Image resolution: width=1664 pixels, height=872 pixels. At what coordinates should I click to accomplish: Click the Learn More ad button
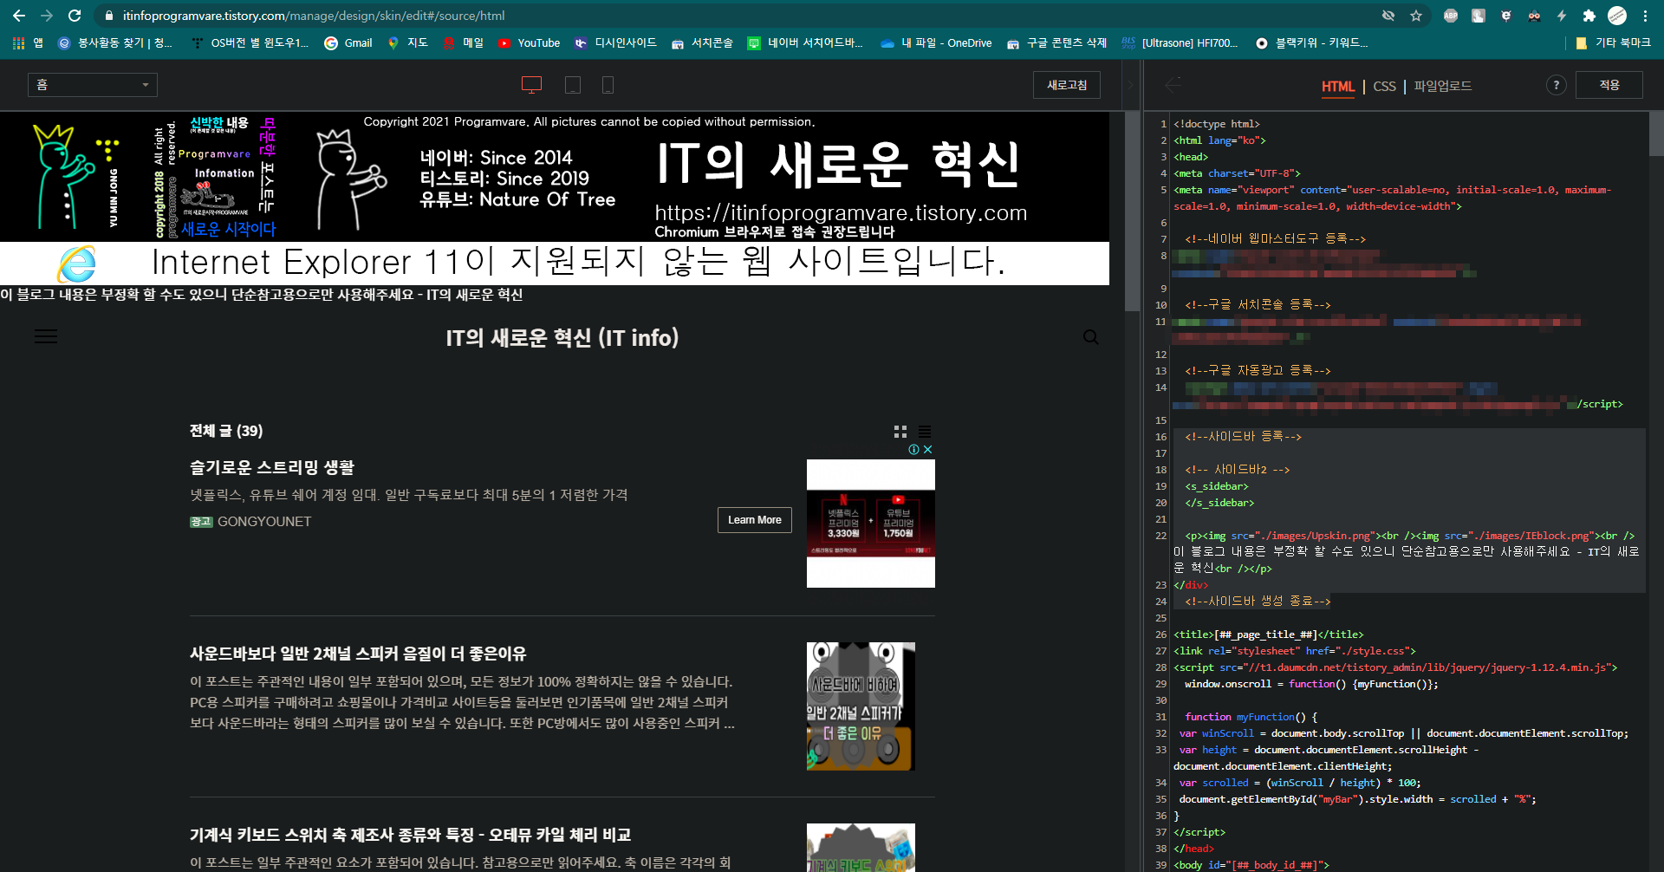click(x=754, y=520)
